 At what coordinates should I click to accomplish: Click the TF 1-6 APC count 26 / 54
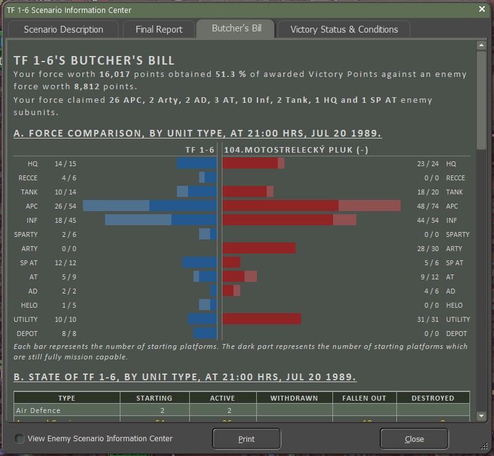[66, 206]
